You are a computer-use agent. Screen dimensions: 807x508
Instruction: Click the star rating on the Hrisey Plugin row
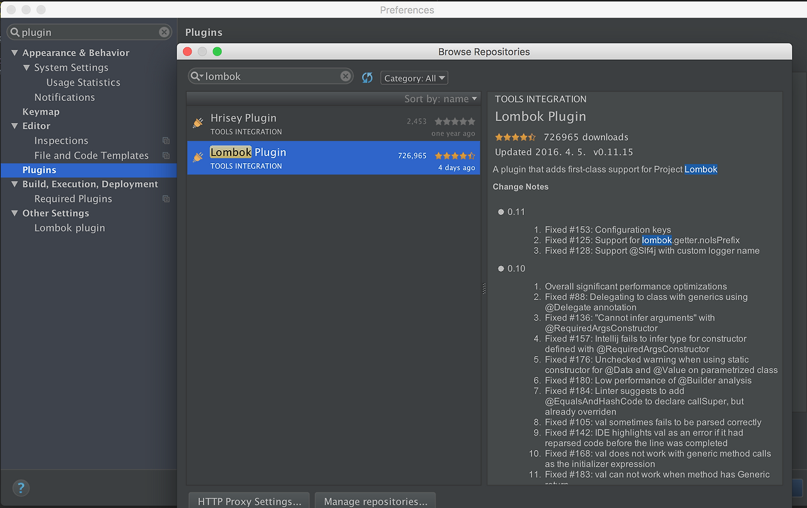coord(455,122)
